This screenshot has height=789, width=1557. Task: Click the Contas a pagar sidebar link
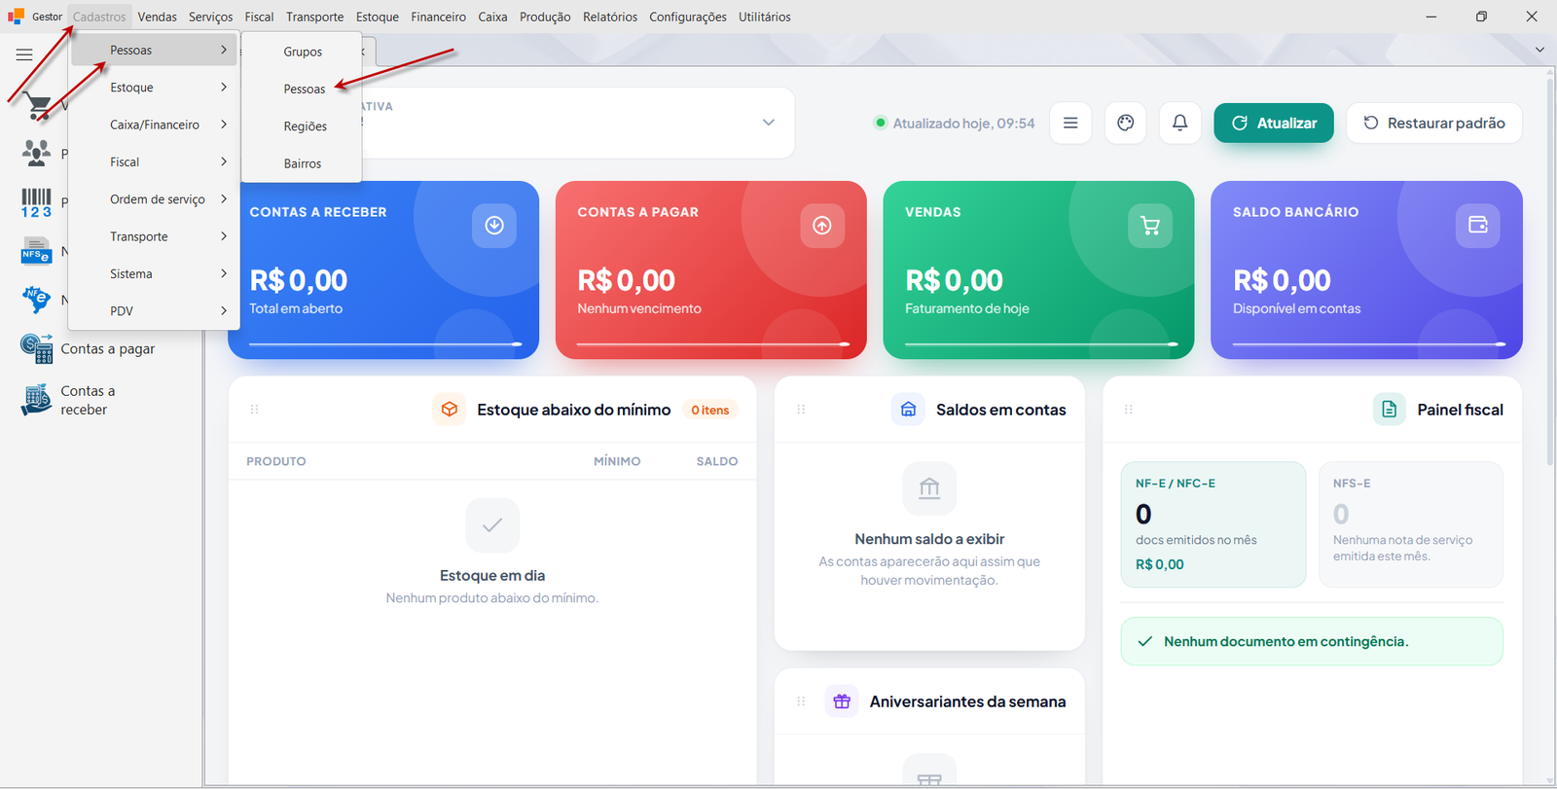(x=108, y=348)
